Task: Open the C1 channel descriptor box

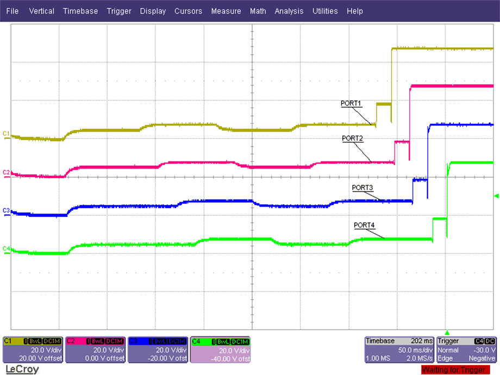Action: pos(33,349)
